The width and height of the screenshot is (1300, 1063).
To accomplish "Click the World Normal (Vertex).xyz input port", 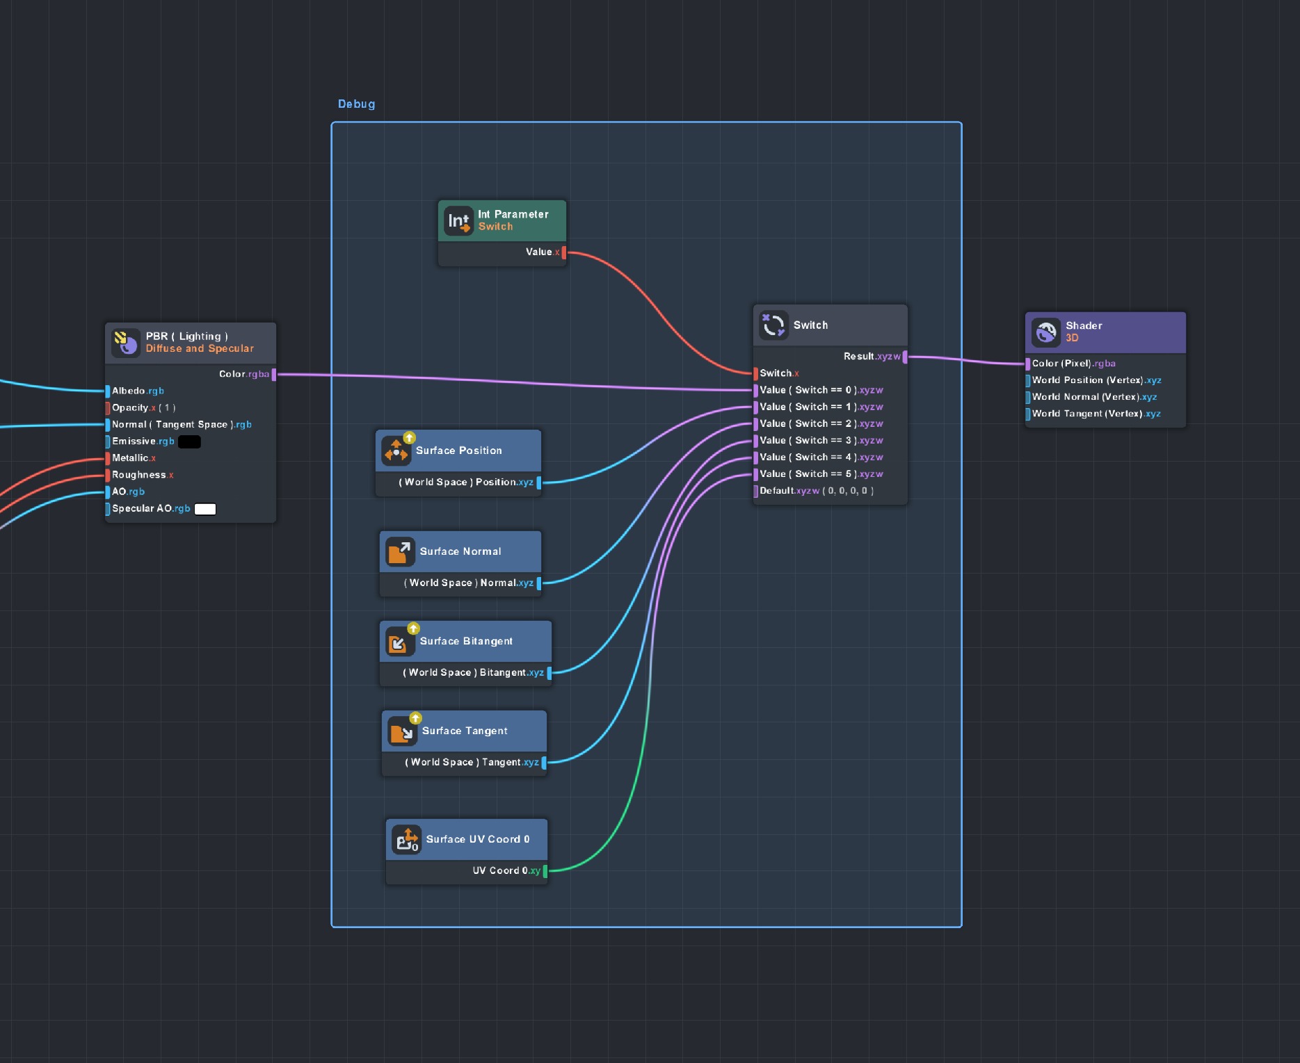I will tap(1028, 397).
